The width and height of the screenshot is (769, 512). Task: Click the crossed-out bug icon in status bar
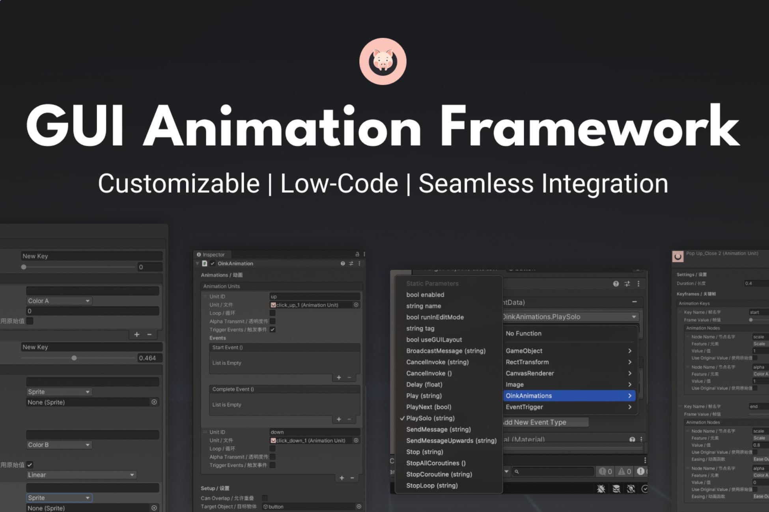pos(631,489)
